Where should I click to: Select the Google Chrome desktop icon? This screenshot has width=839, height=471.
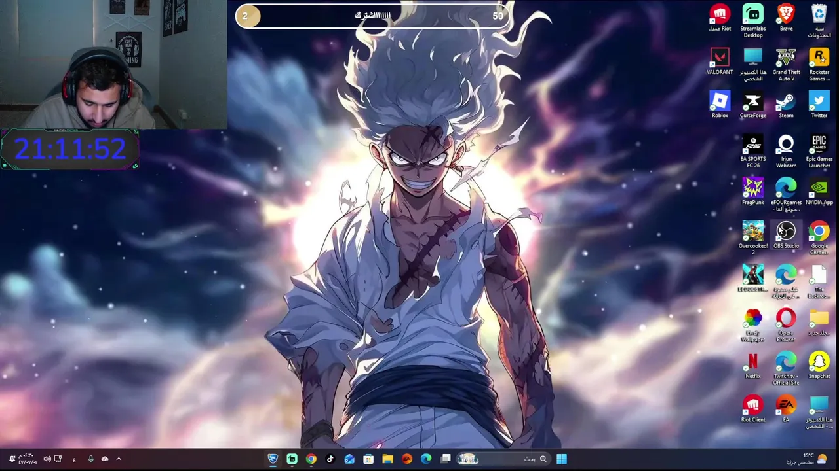tap(819, 237)
